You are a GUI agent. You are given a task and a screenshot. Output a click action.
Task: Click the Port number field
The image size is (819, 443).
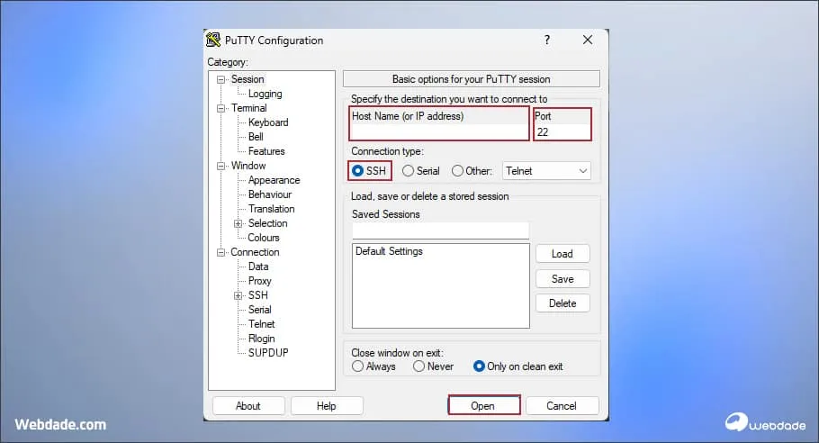coord(562,131)
